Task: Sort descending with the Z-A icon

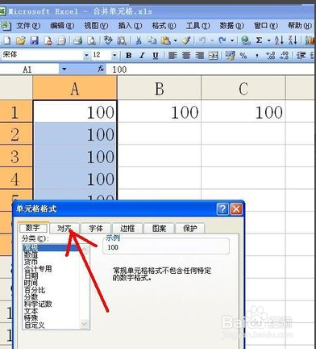Action: click(293, 40)
